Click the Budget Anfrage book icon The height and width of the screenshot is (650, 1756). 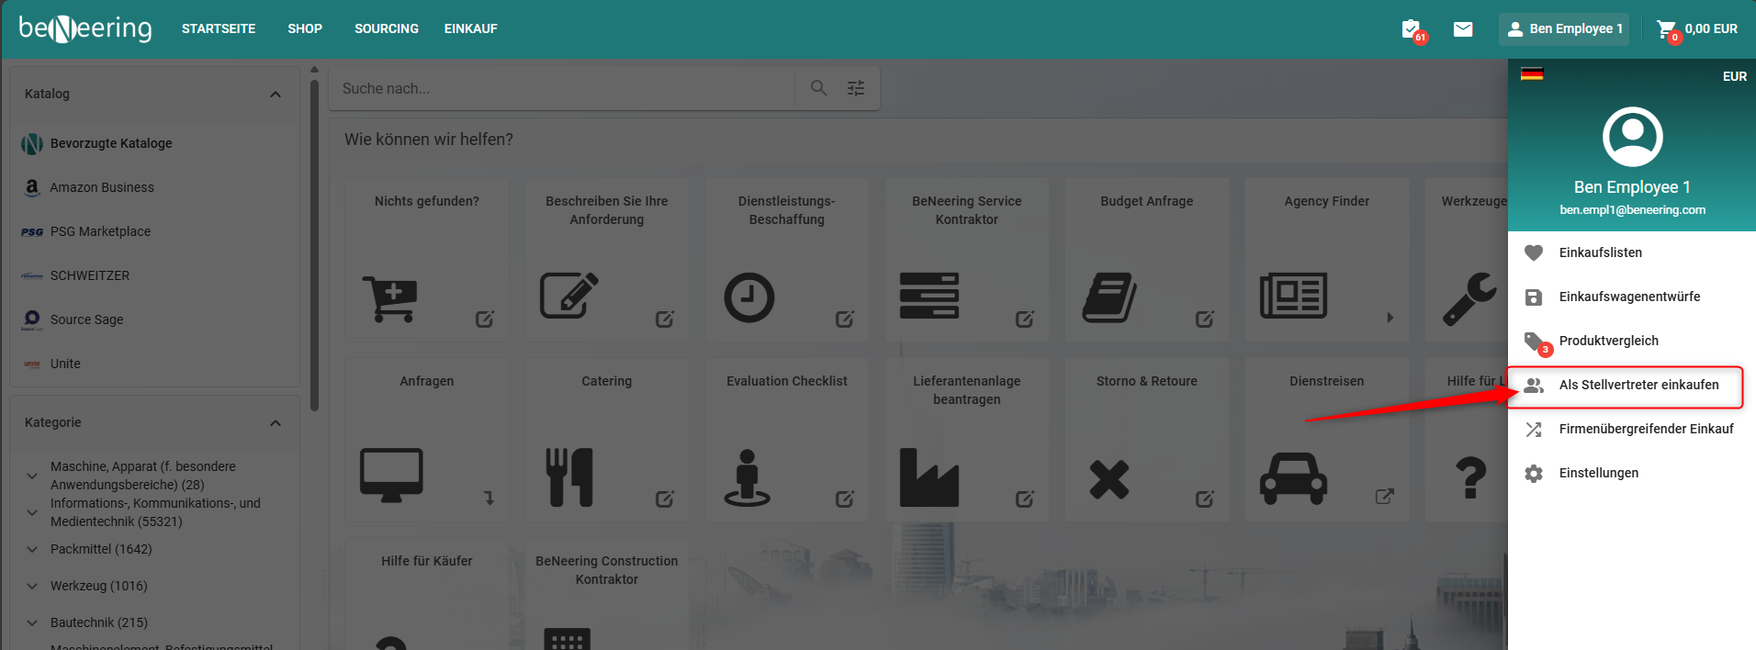(1109, 297)
